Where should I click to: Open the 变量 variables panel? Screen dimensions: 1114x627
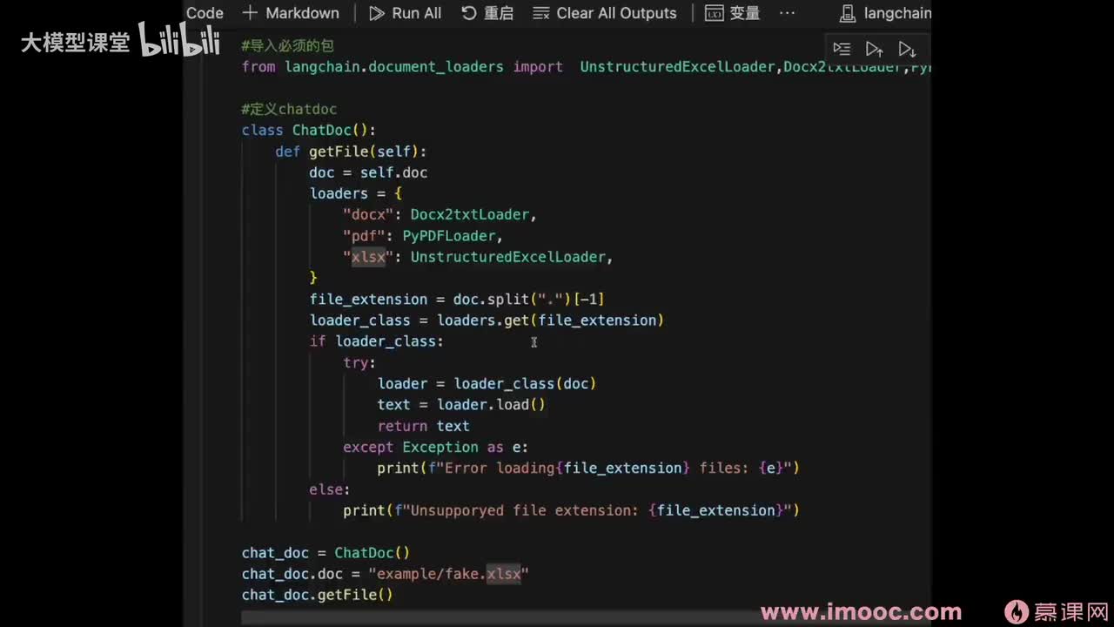(732, 13)
